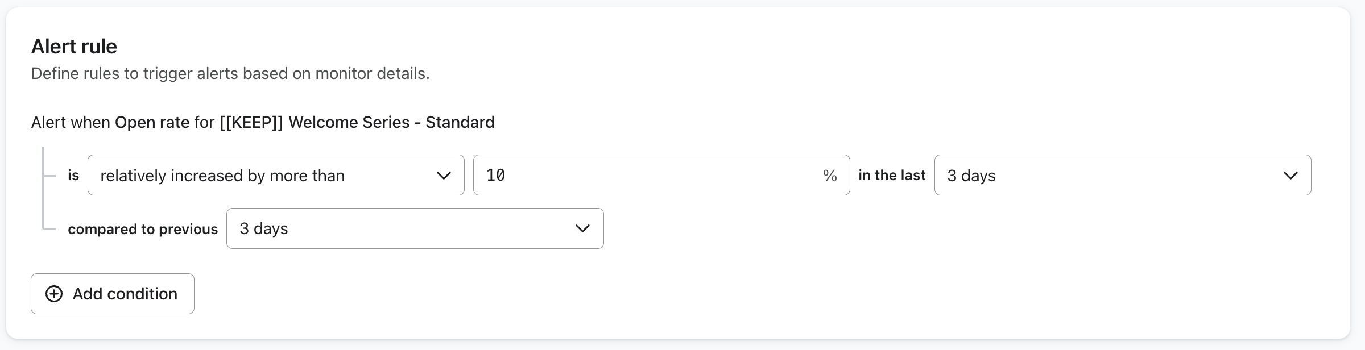Screen dimensions: 1365x350
Task: Click the 'Open rate' metric label
Action: 152,122
